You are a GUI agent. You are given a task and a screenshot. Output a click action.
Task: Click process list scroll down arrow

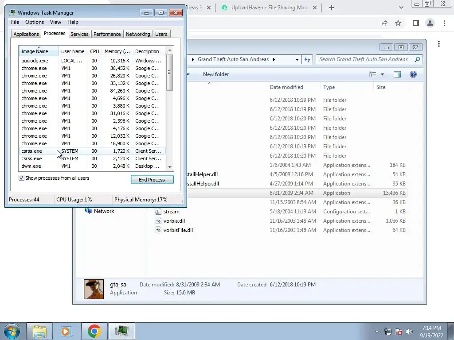pyautogui.click(x=170, y=167)
